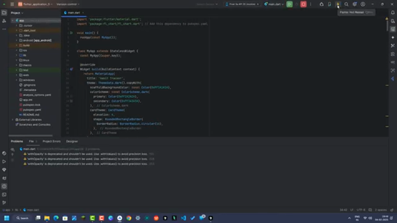397x223 pixels.
Task: Click Color(0xFF2A2A2A) primary color gutter swatch
Action: [x=71, y=96]
